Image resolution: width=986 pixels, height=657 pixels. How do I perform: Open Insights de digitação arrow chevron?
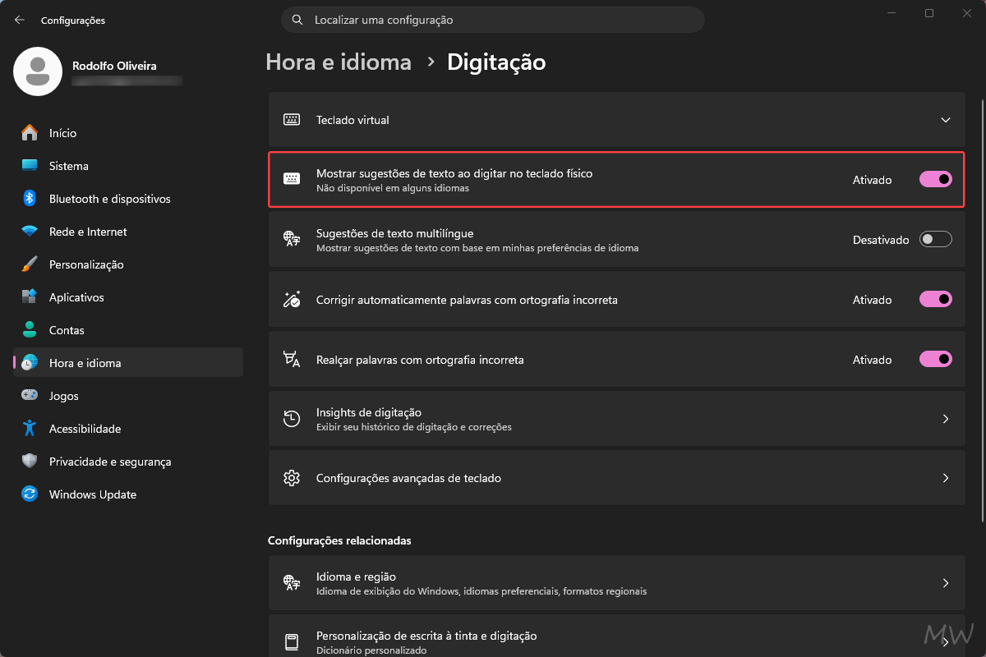click(x=946, y=419)
